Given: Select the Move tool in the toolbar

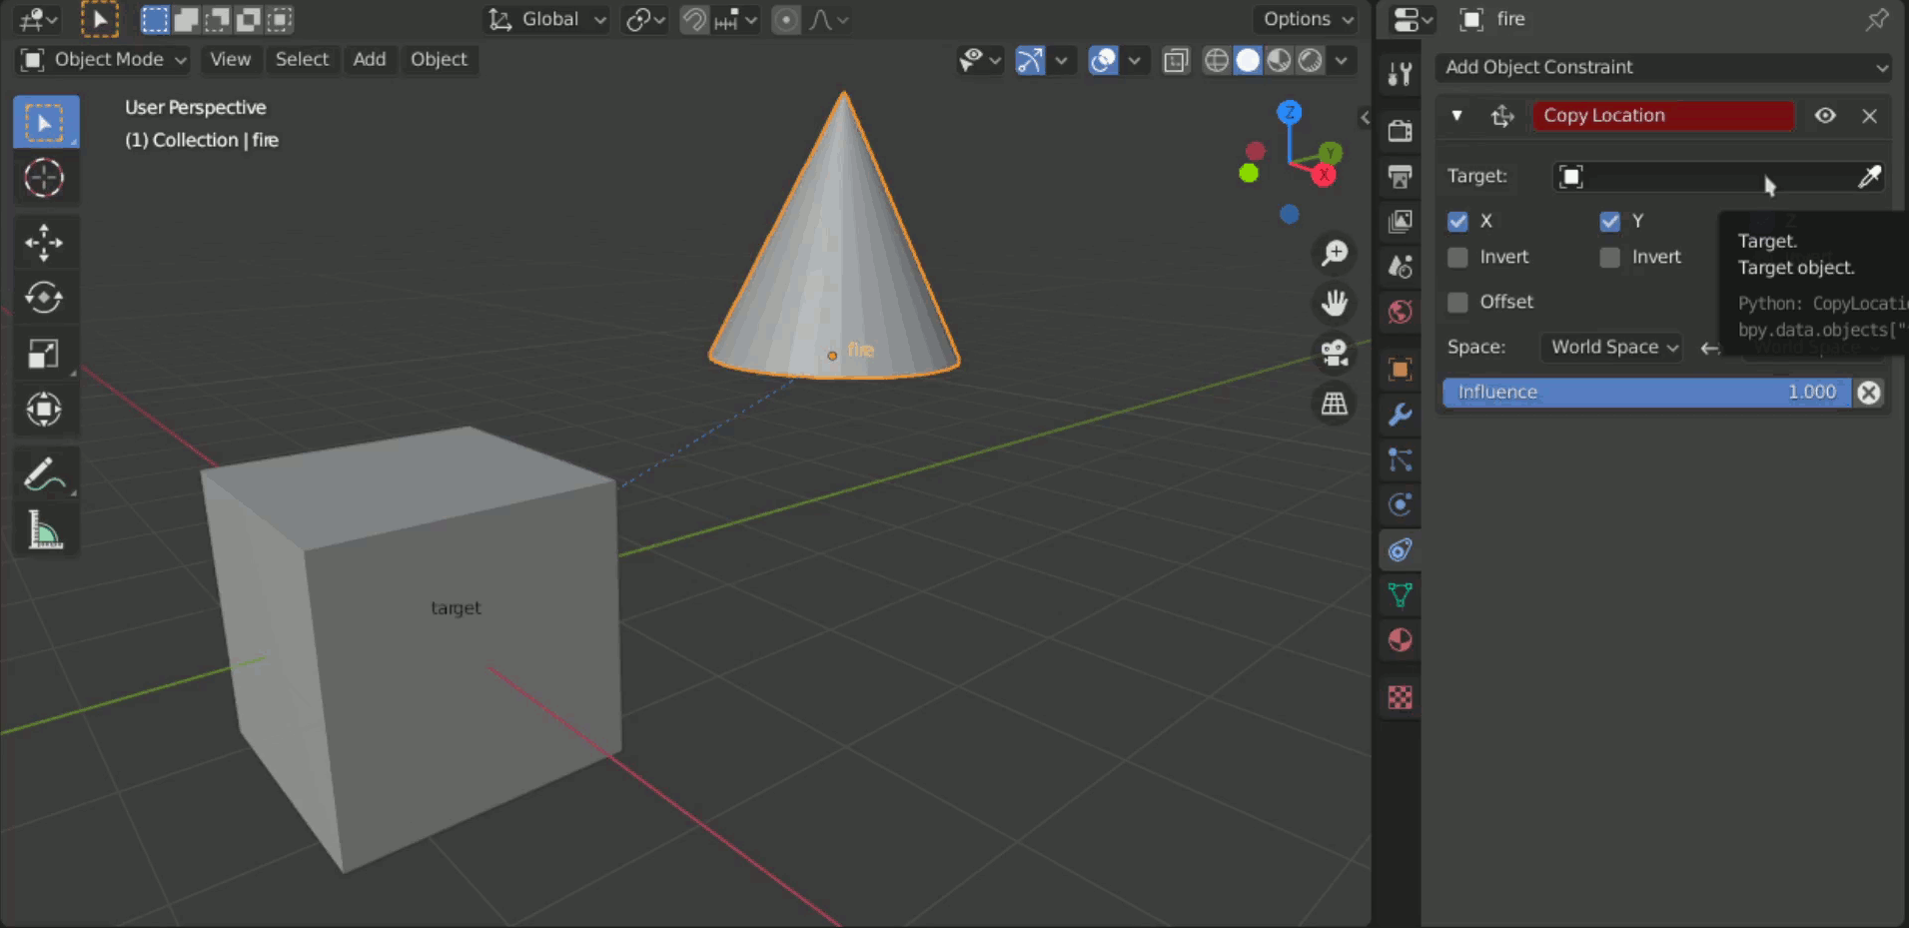Looking at the screenshot, I should pos(45,242).
